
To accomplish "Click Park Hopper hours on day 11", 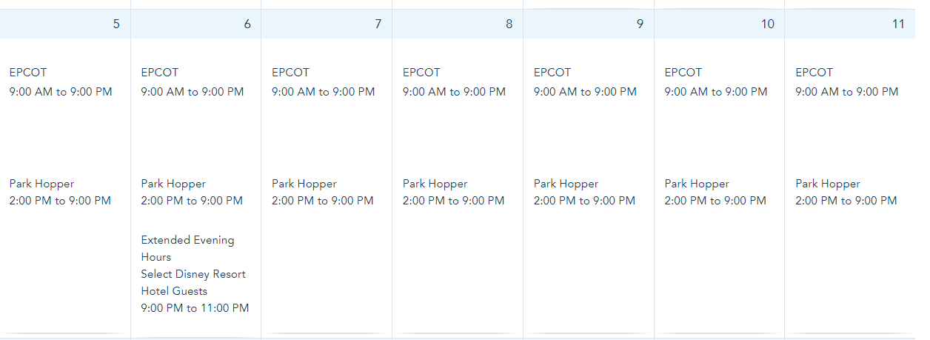I will (846, 201).
